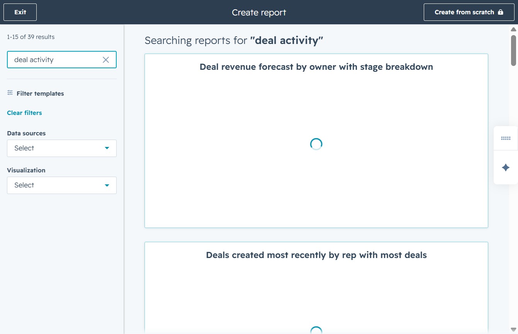Screen dimensions: 518x334
Task: Open the Data sources dropdown
Action: [62, 148]
